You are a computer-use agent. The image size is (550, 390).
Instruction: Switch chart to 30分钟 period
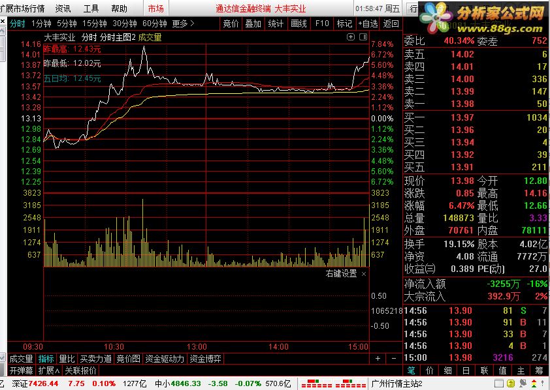coord(125,24)
